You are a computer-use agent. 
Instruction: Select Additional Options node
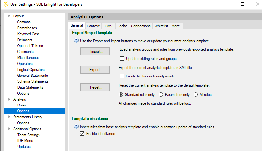click(x=27, y=129)
